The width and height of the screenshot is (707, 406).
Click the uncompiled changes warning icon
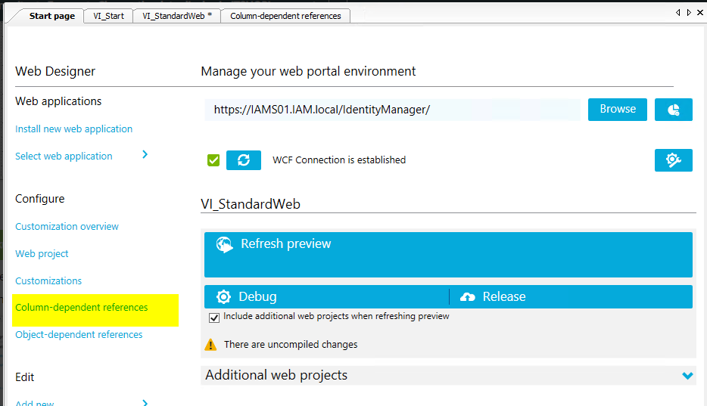coord(211,345)
